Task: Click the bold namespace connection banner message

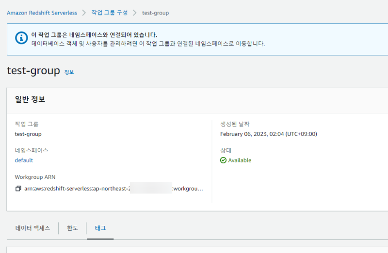Action: click(94, 35)
